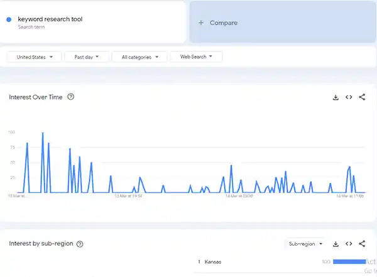This screenshot has height=277, width=377.
Task: Expand the Sub-region selector dropdown
Action: pos(305,244)
